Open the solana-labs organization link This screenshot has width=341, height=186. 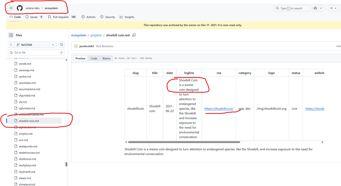tap(33, 8)
